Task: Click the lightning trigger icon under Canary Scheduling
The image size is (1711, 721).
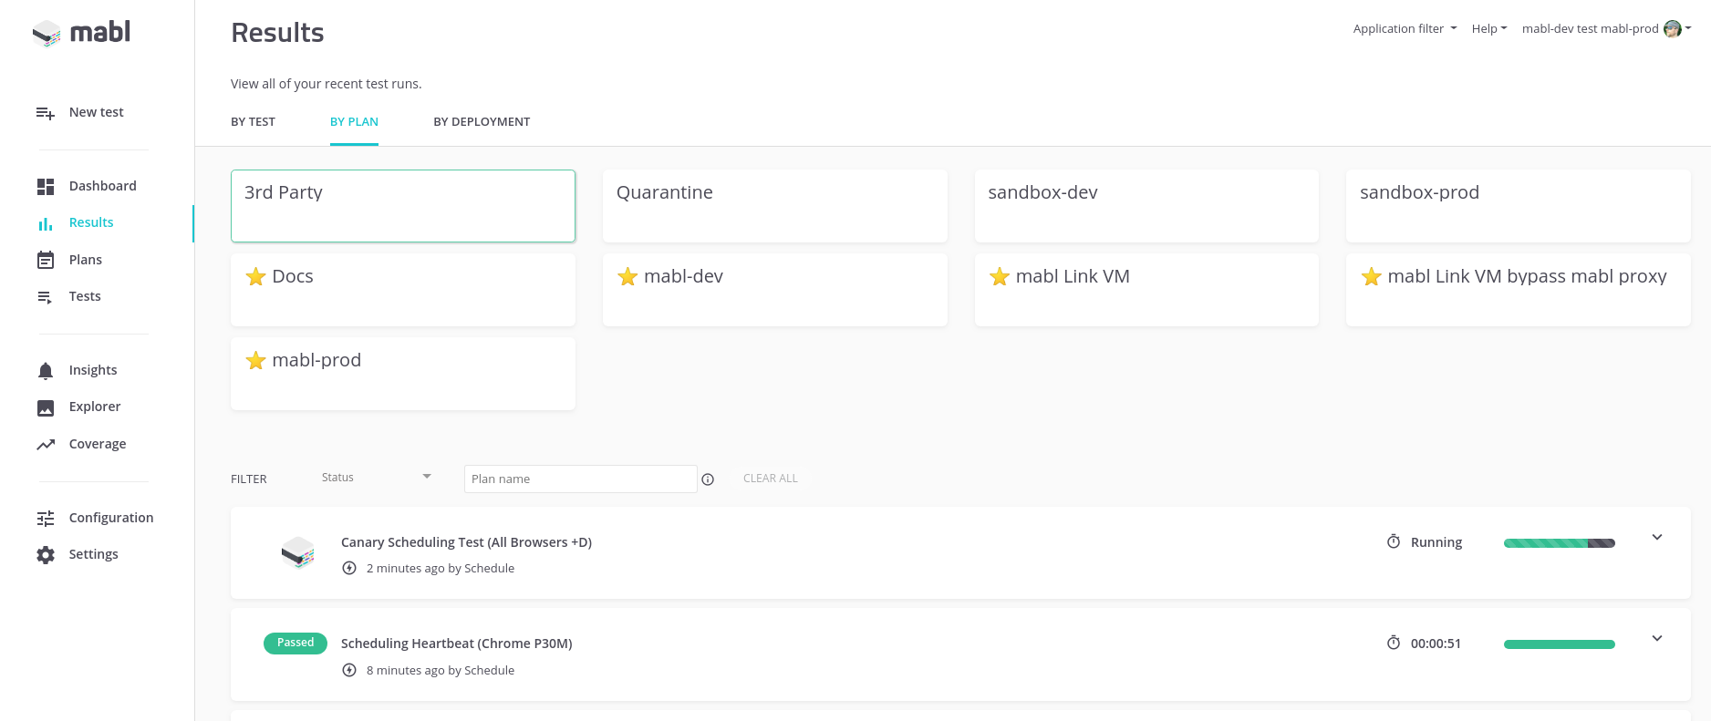Action: 349,568
